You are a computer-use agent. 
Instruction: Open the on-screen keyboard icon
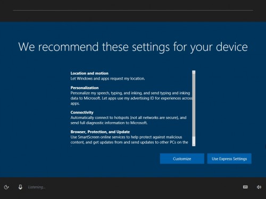[245, 187]
